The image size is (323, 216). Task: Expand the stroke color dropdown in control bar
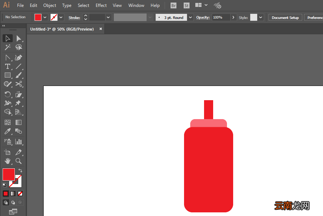61,17
